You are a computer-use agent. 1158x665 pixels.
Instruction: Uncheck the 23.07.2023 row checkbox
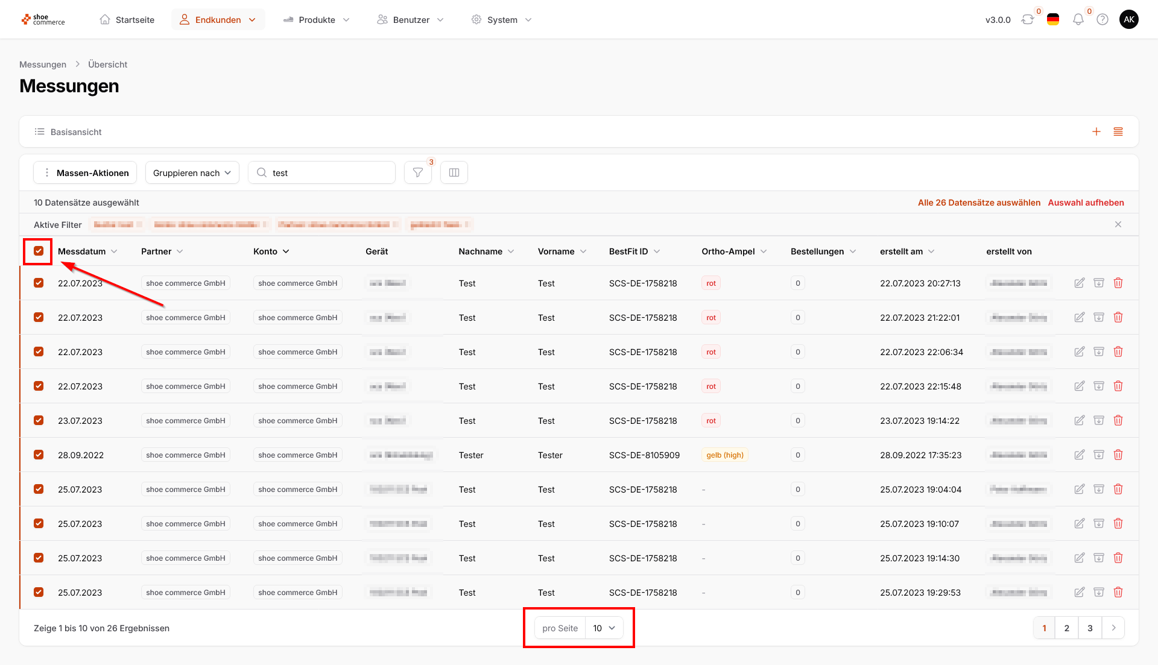click(x=39, y=420)
